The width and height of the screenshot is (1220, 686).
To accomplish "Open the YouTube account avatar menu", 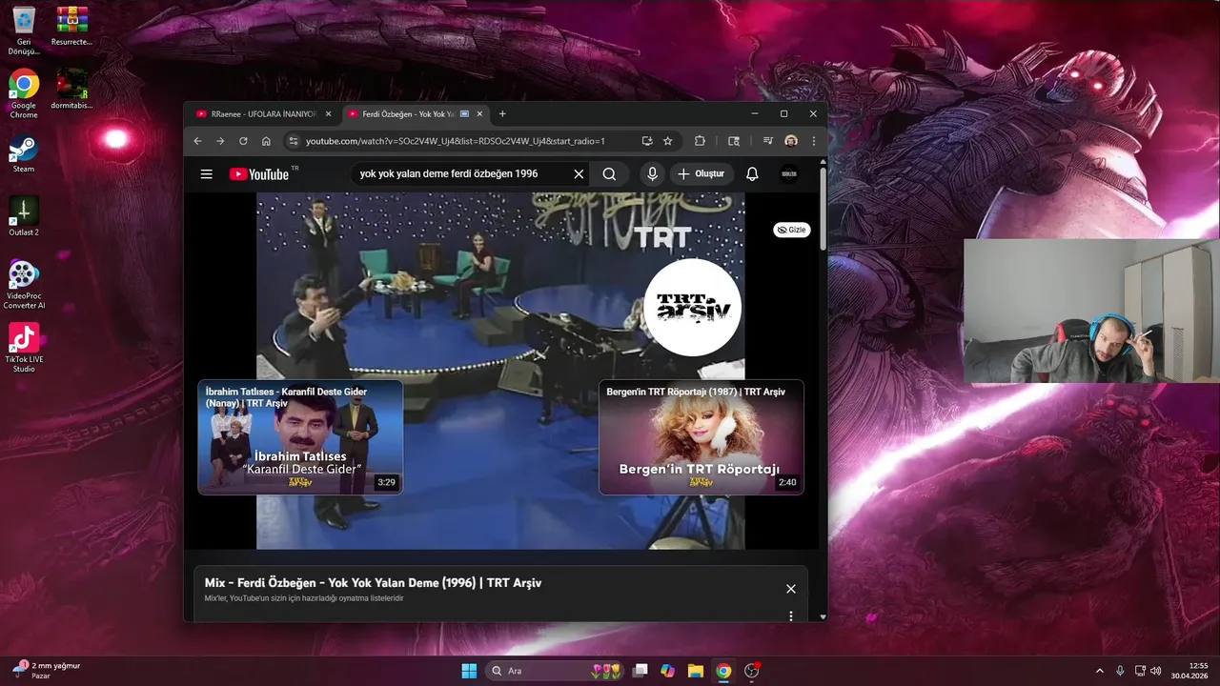I will click(789, 174).
